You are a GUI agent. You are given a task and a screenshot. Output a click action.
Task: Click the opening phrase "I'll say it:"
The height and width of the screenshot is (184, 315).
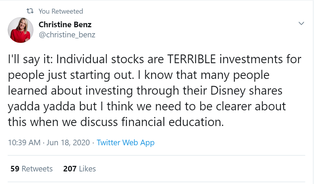coord(30,59)
